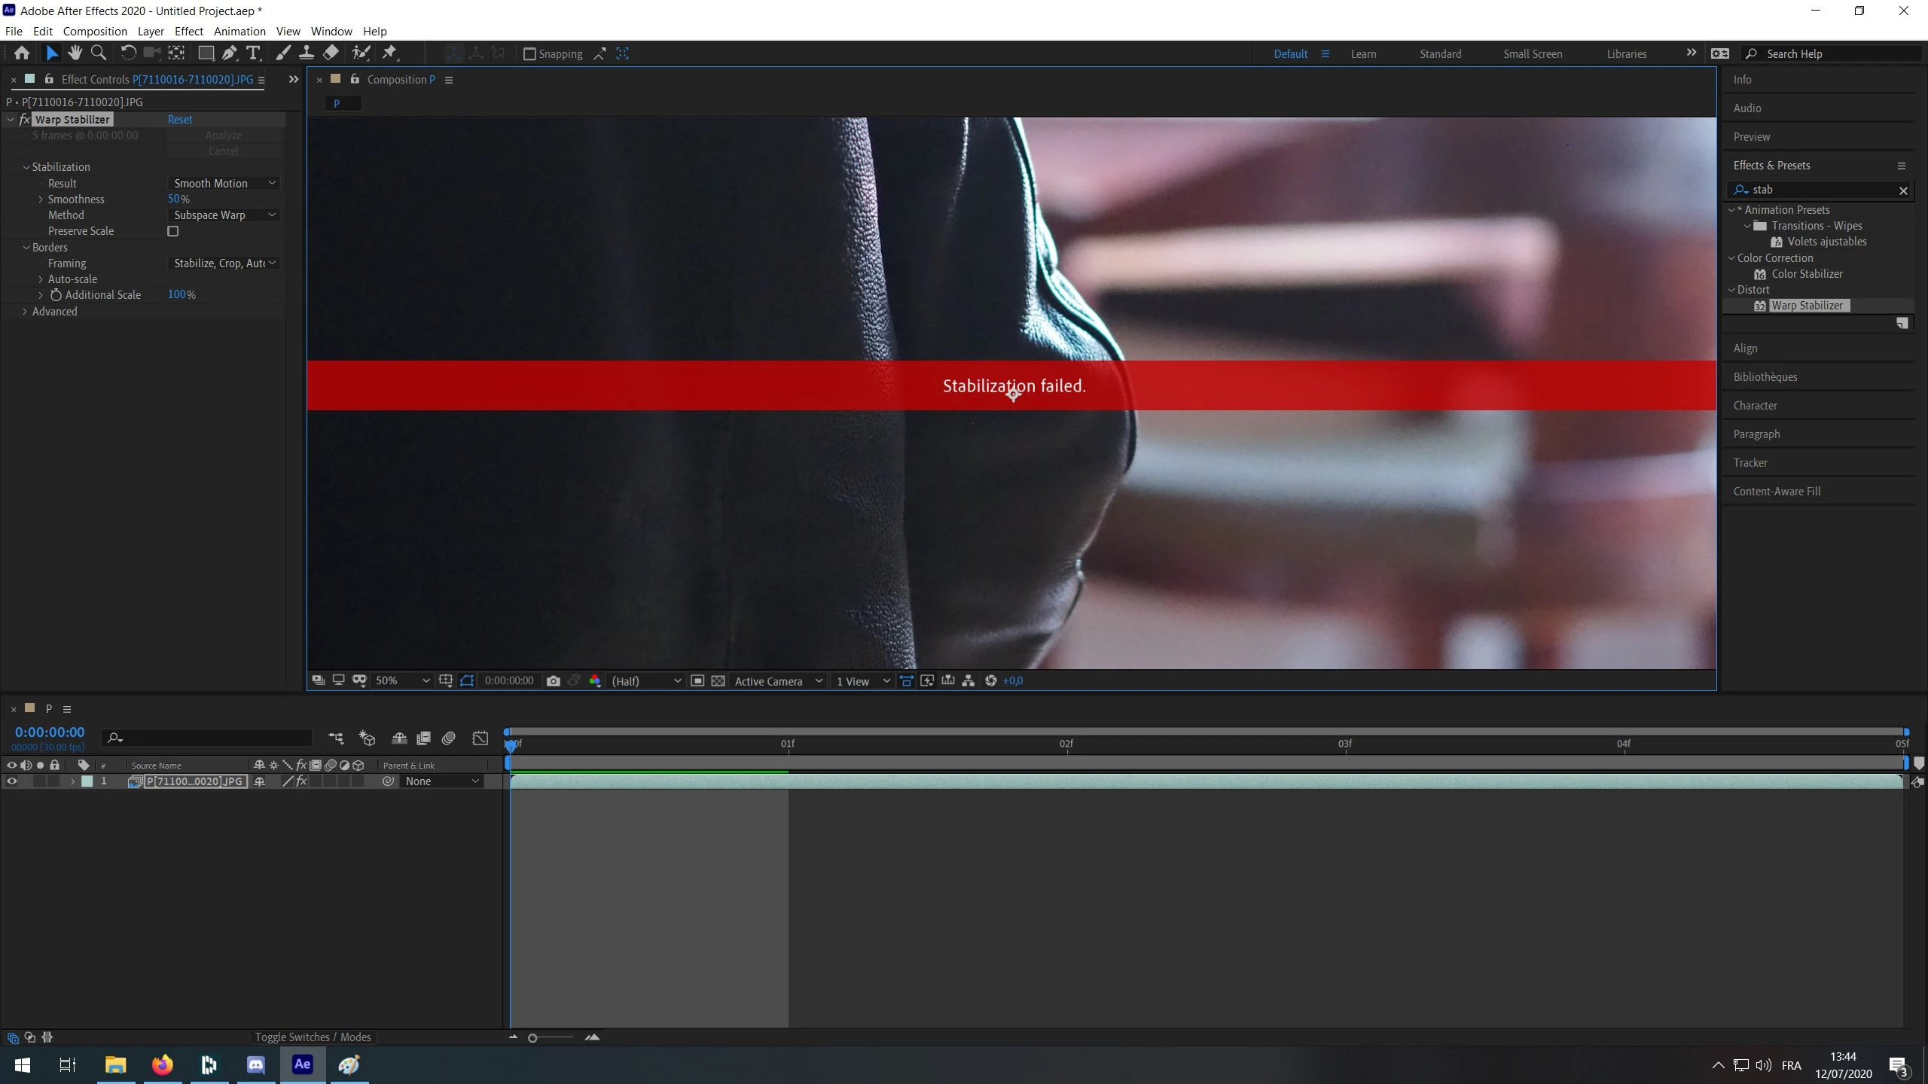Click Toggle Switches / Modes button
The width and height of the screenshot is (1928, 1084).
tap(313, 1037)
